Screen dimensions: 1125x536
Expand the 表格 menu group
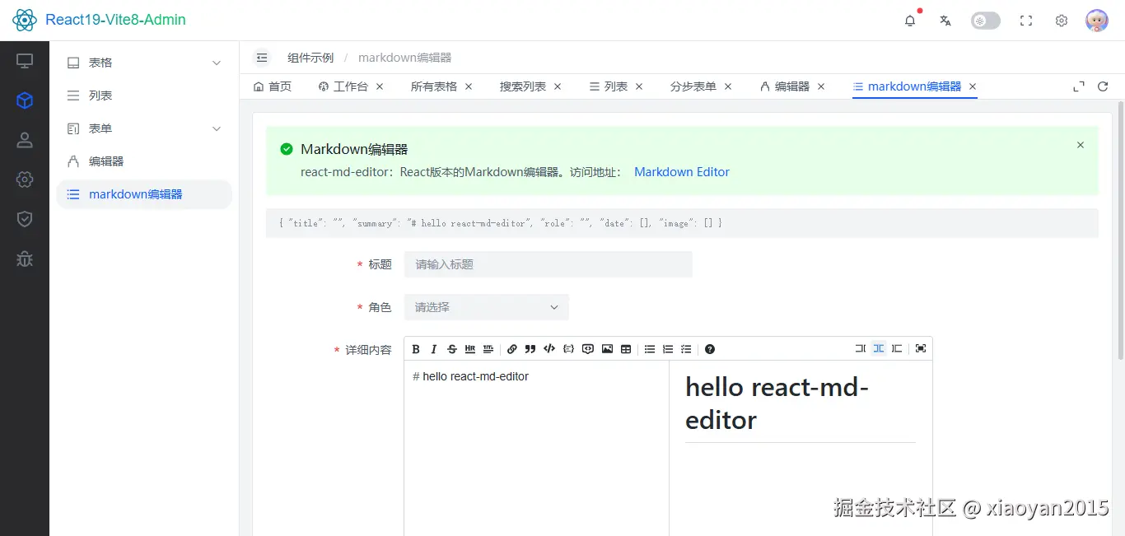click(144, 63)
